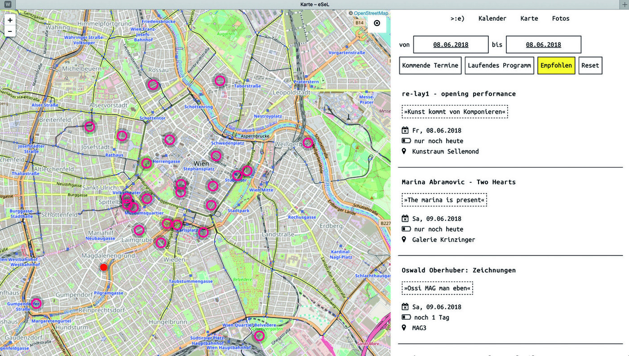
Task: Select the pink marker right of Karlsplatz label
Action: click(x=204, y=232)
